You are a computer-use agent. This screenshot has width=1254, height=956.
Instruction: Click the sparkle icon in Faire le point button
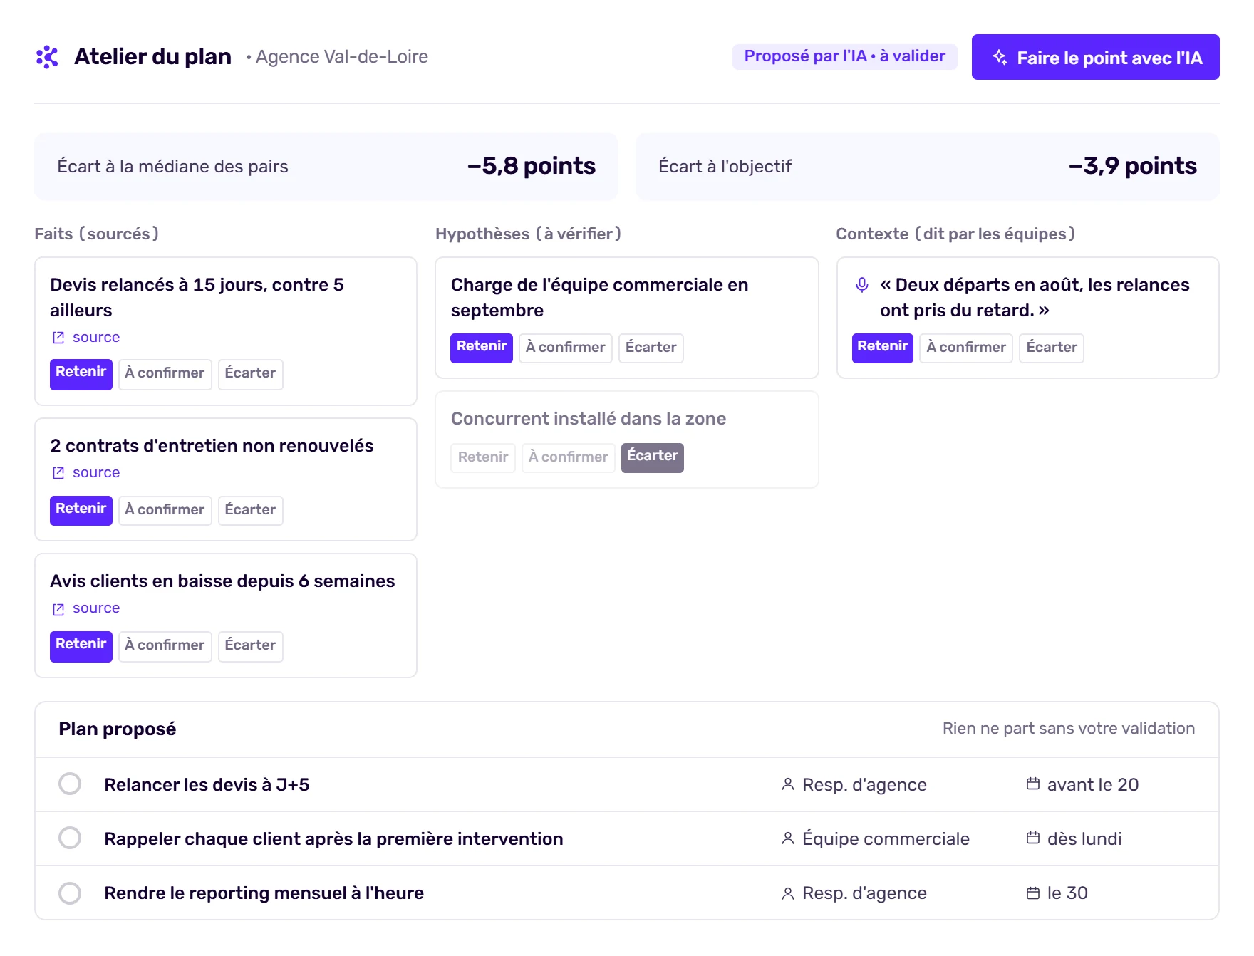pos(1000,57)
